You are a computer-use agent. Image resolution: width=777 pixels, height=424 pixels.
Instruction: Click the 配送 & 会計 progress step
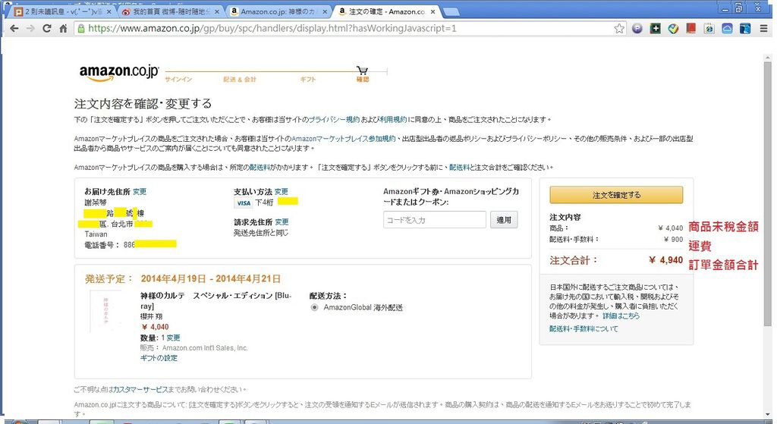click(x=240, y=79)
